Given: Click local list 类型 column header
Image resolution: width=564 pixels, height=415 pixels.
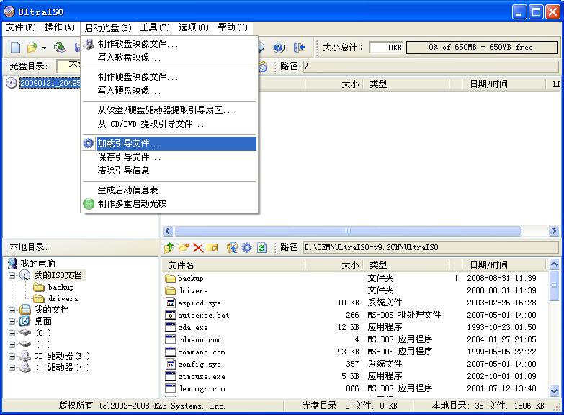Looking at the screenshot, I should tap(406, 265).
